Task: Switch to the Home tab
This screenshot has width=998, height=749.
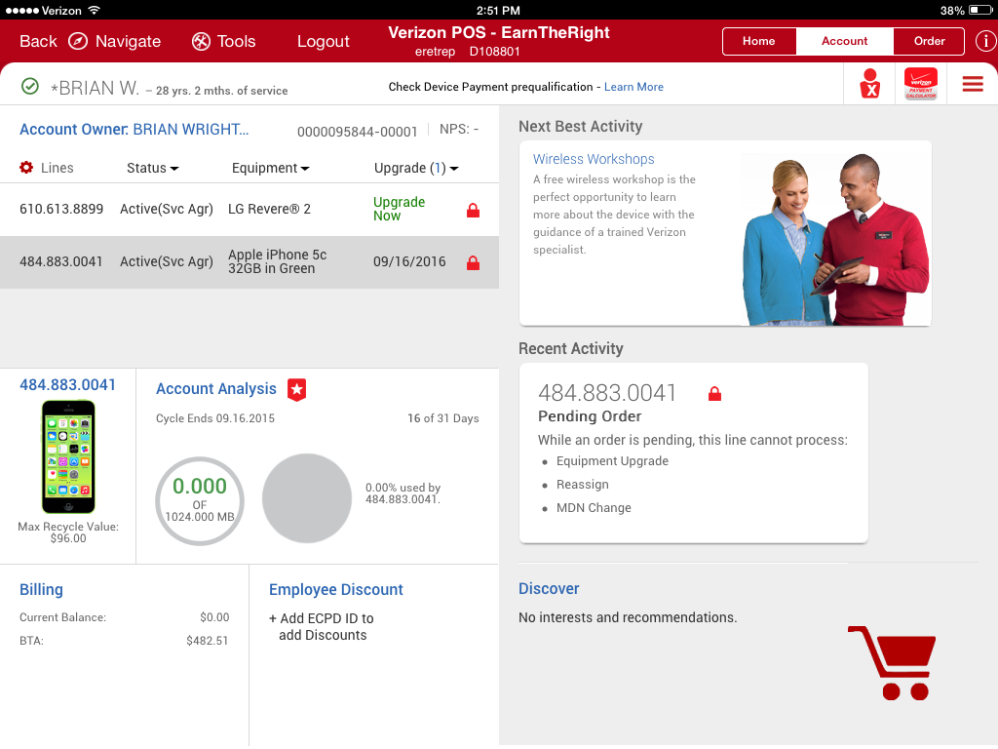Action: coord(758,41)
